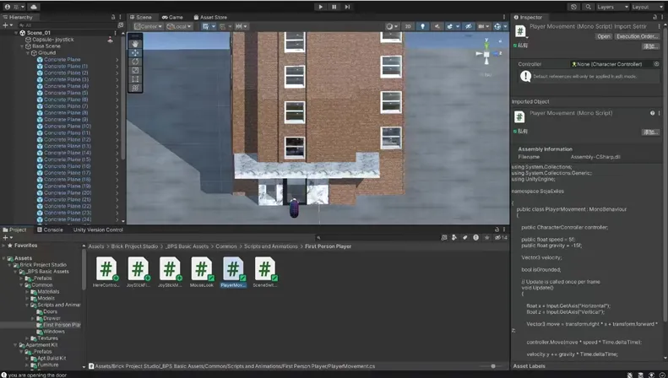Open the MouseLook script asset
This screenshot has height=378, width=668.
pyautogui.click(x=201, y=270)
